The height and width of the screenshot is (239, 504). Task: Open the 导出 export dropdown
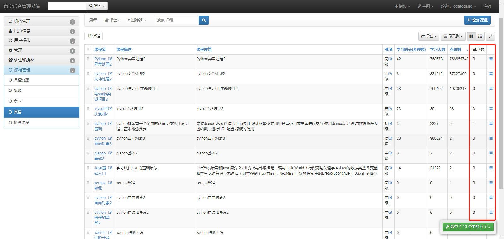pos(429,36)
